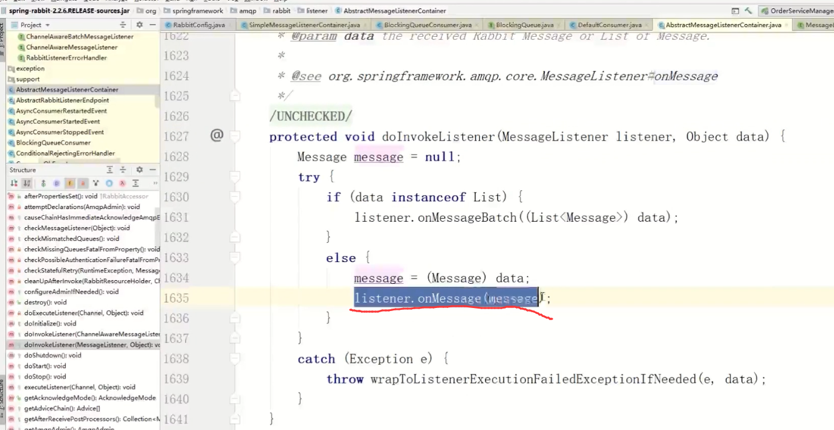Click line number 1635 in the gutter

click(177, 298)
